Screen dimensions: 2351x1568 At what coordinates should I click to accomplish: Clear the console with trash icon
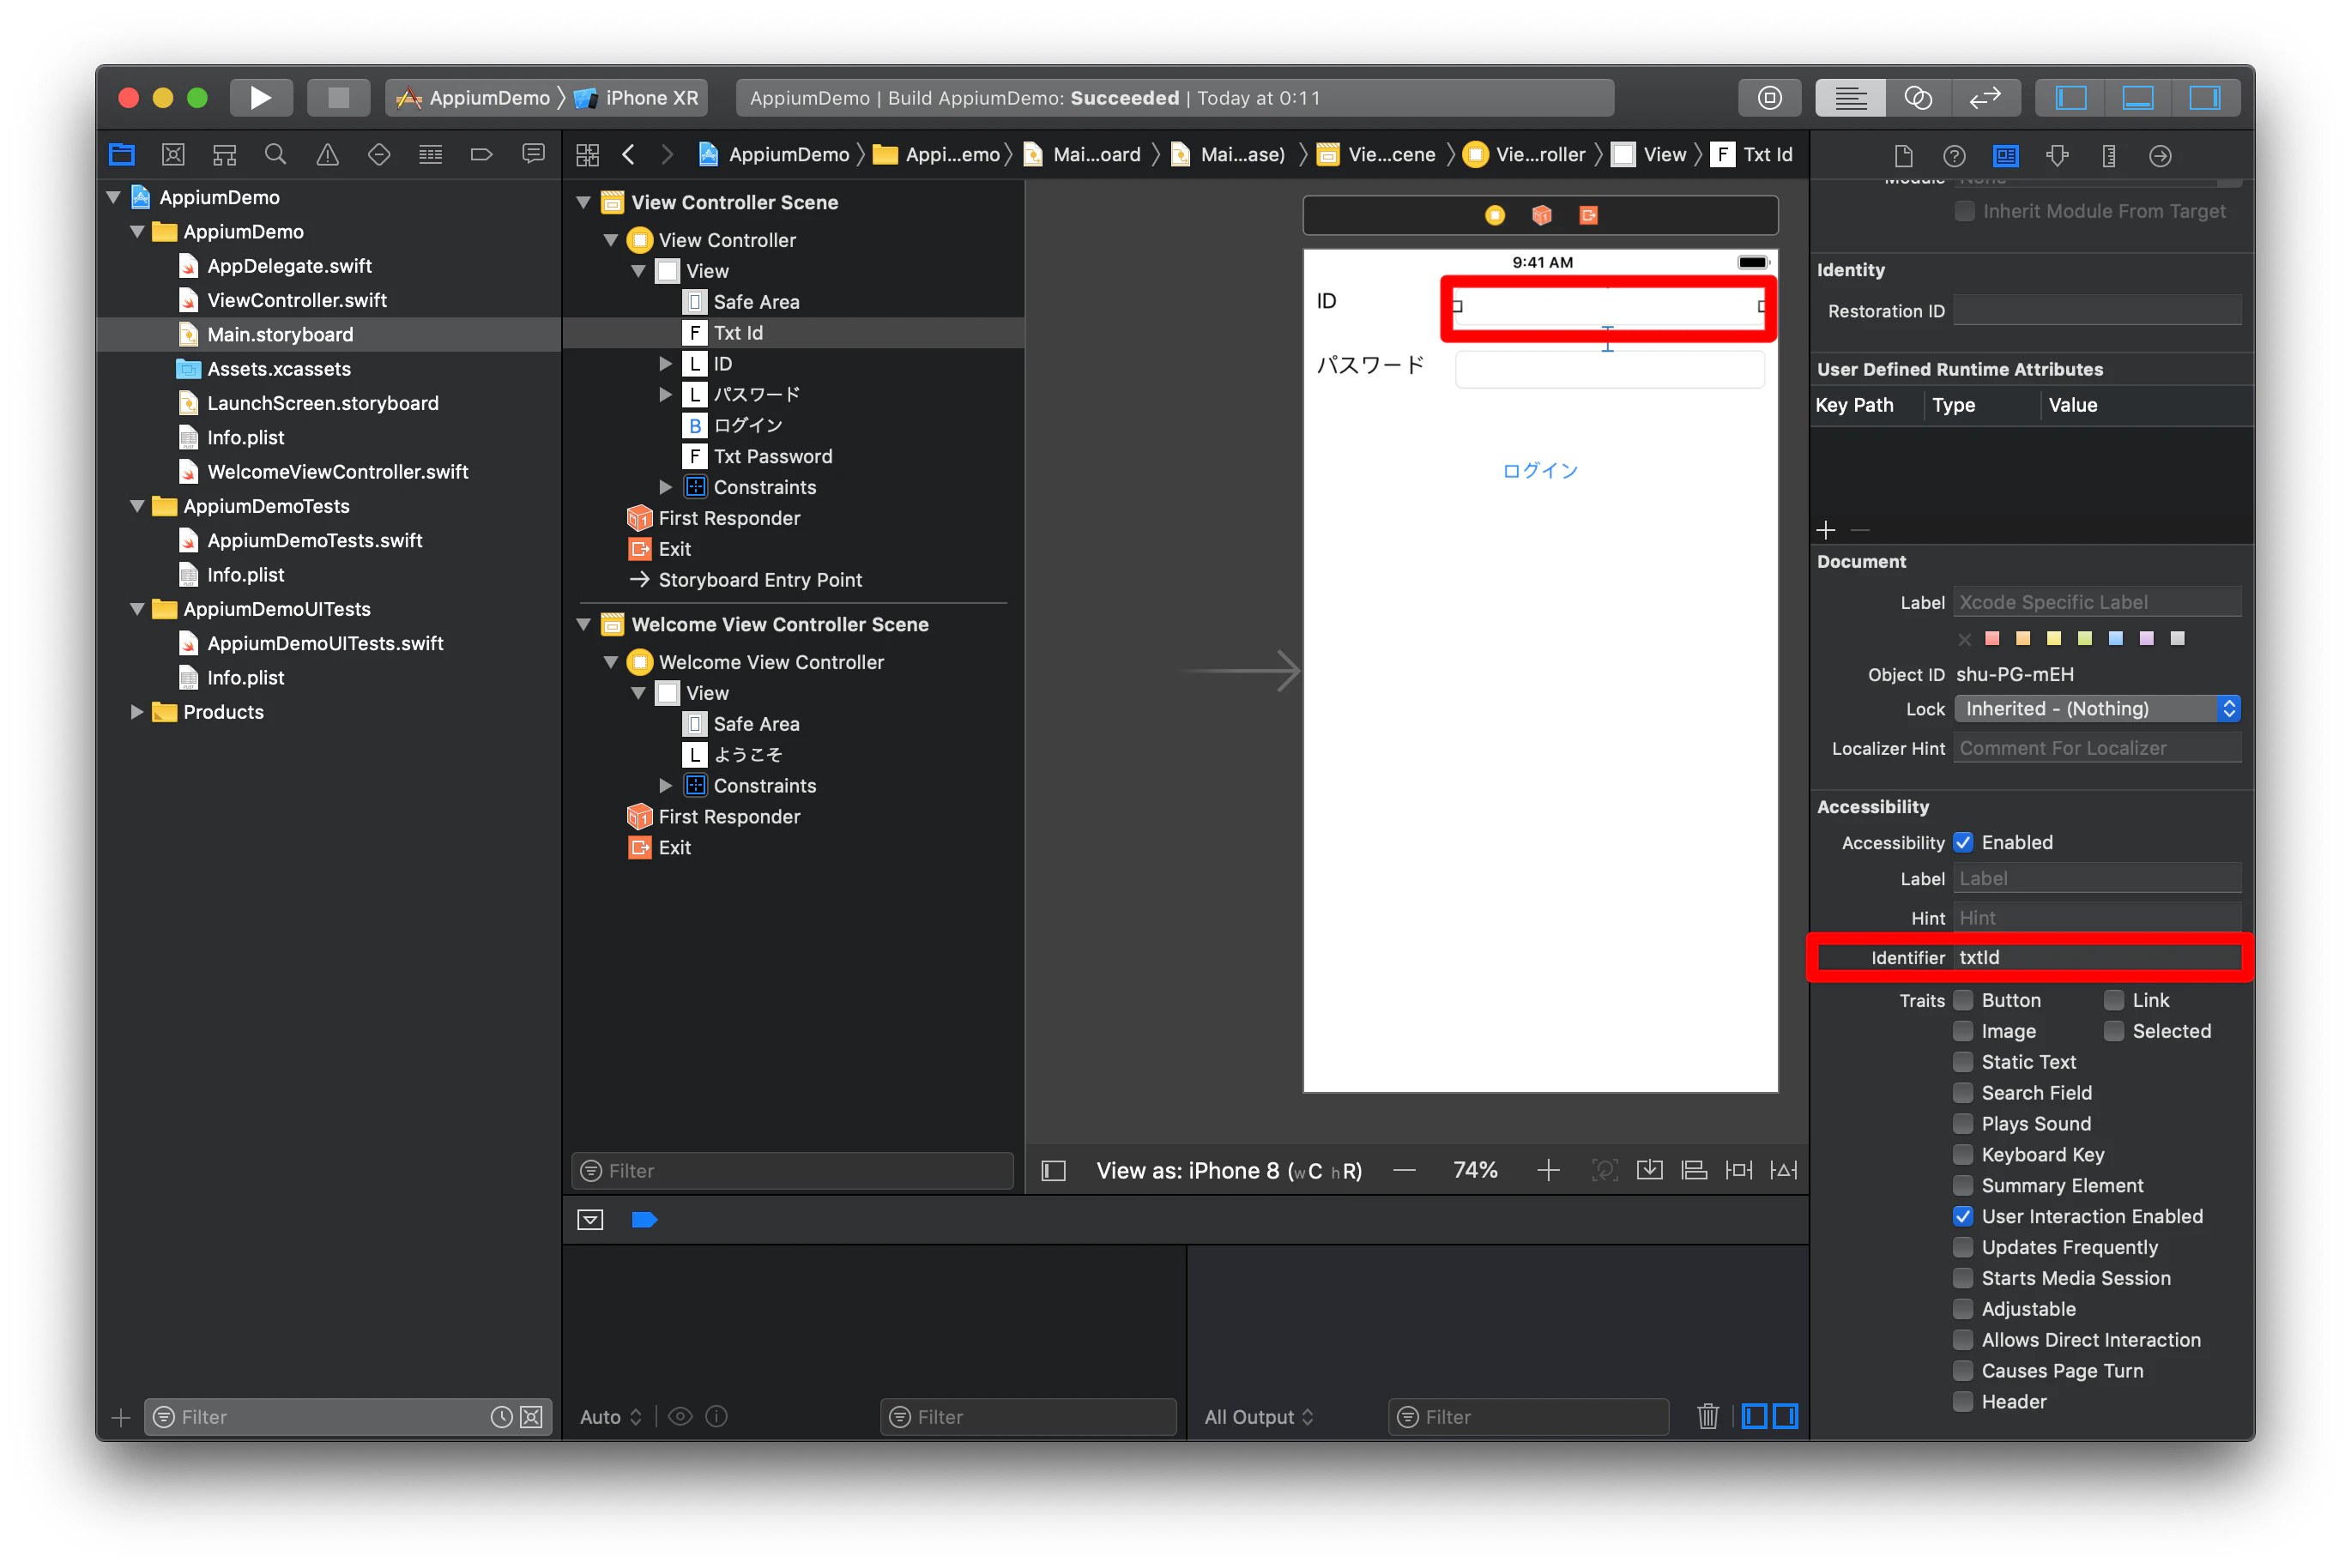1708,1416
